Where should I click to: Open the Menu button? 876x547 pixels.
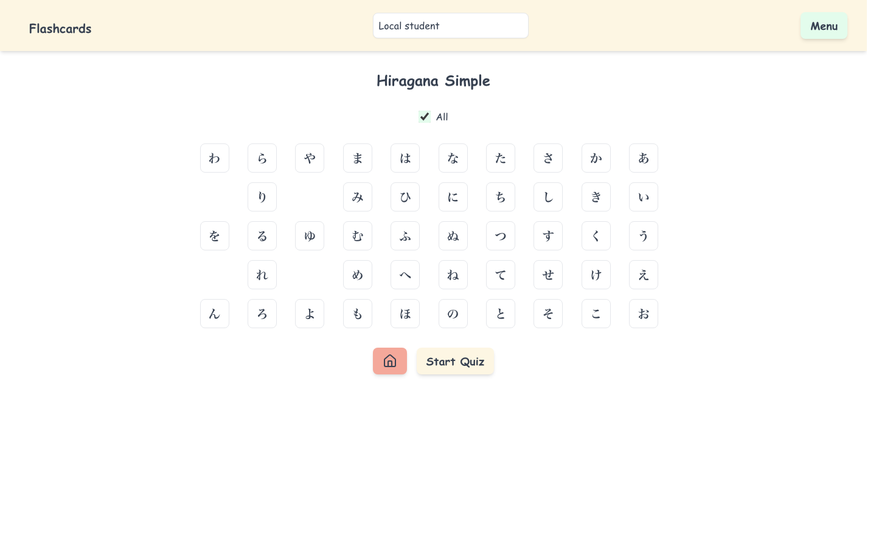tap(824, 26)
